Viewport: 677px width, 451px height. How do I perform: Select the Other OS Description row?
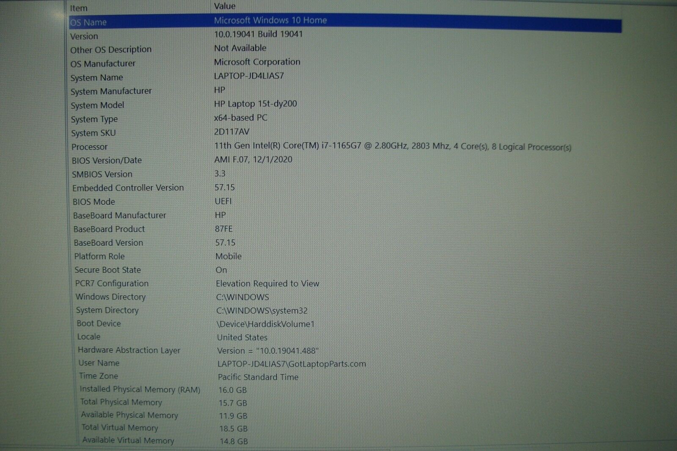(111, 50)
